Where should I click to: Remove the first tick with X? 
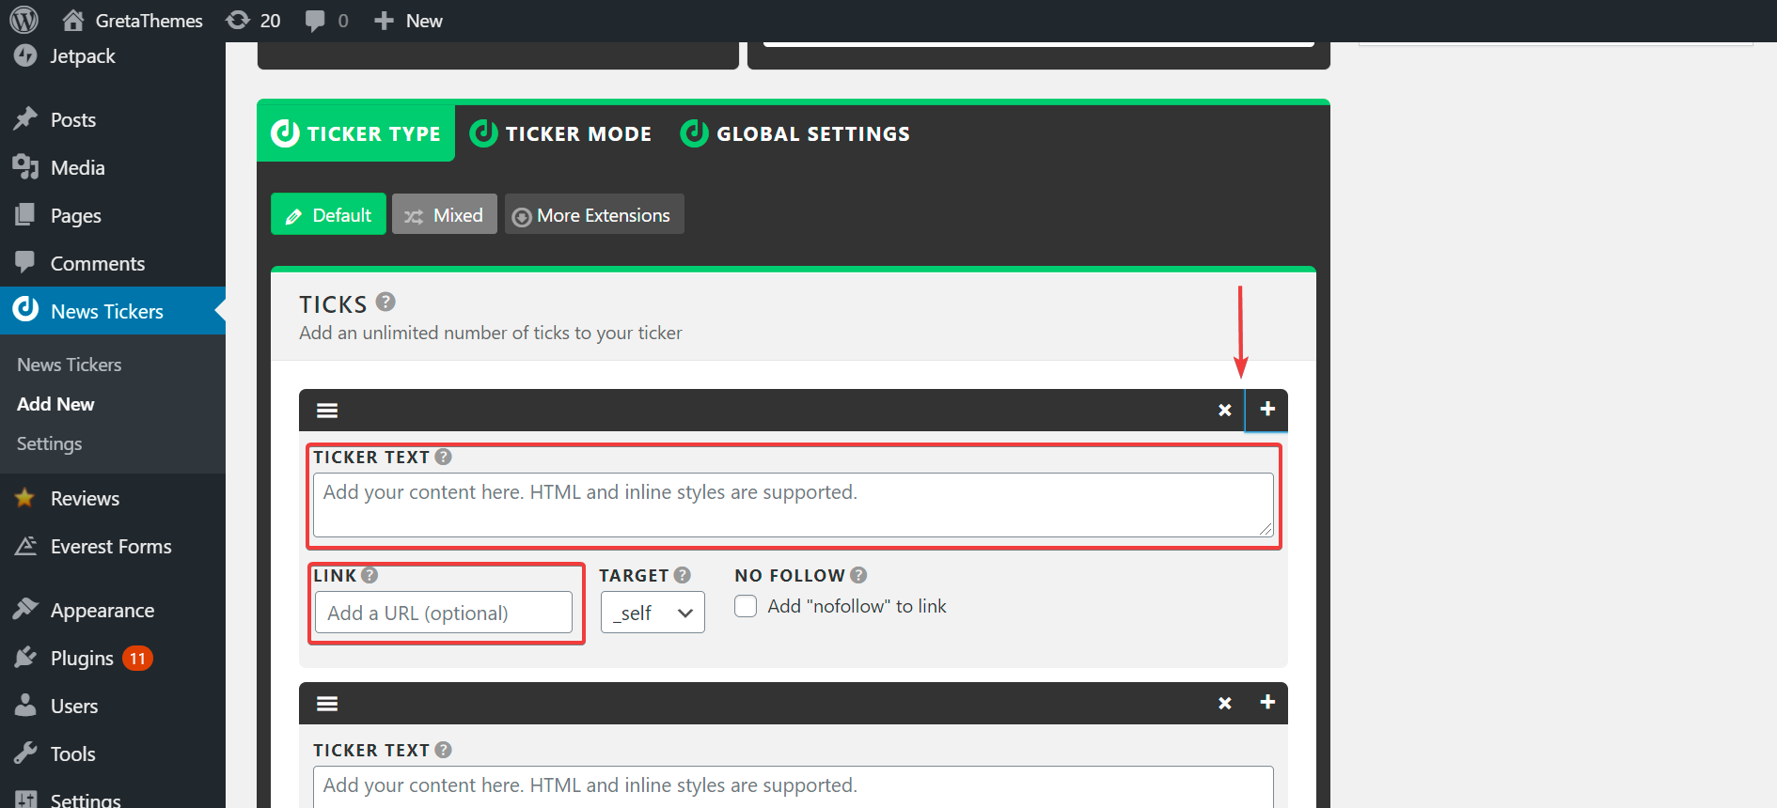tap(1225, 411)
